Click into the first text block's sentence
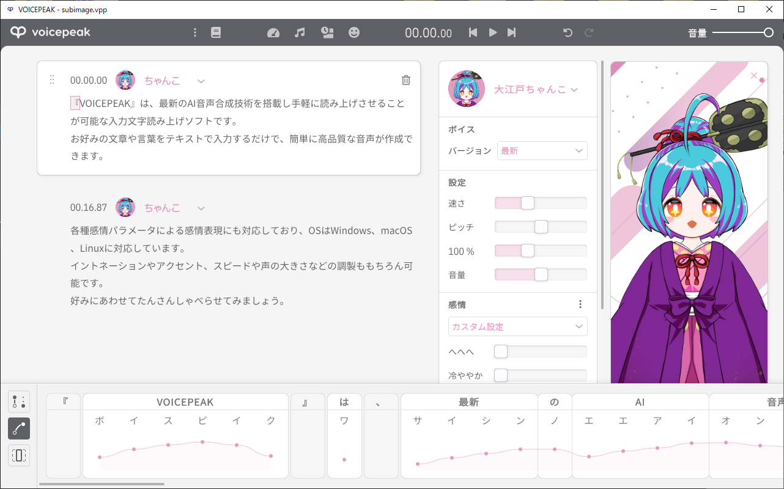 pyautogui.click(x=242, y=130)
